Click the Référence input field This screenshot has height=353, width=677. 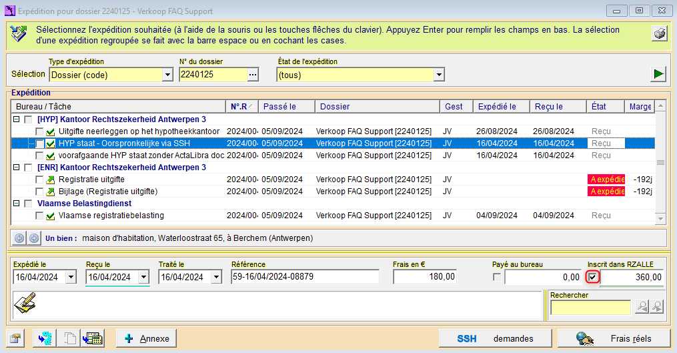point(305,276)
